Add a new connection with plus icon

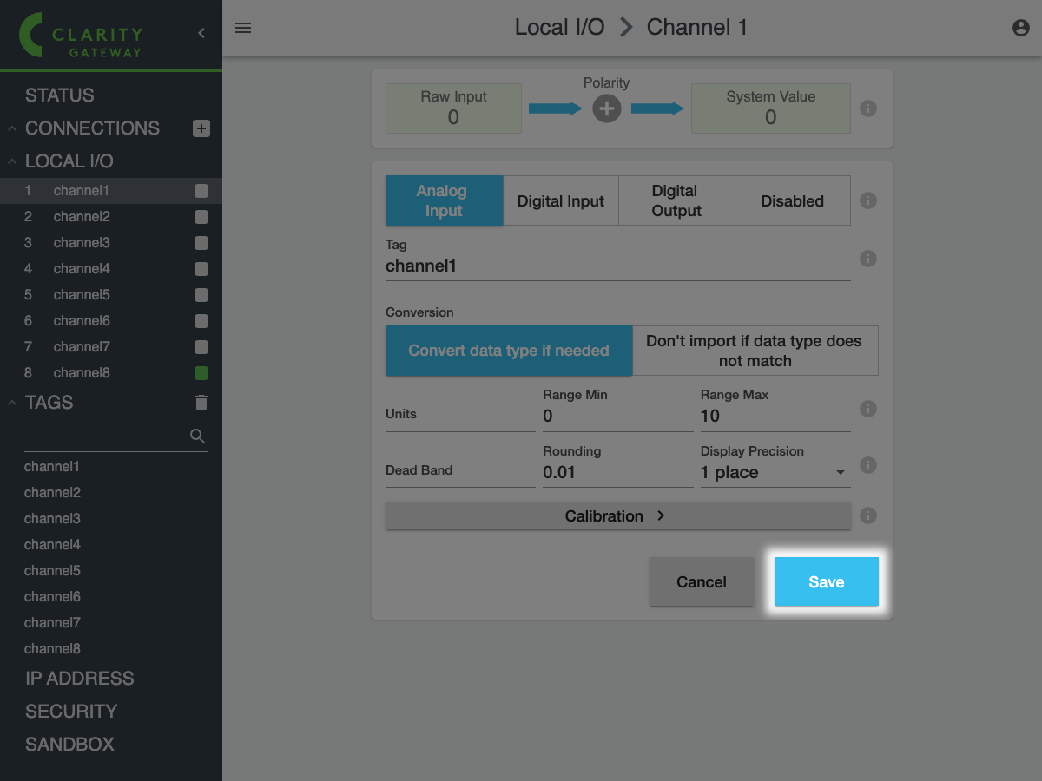tap(201, 128)
